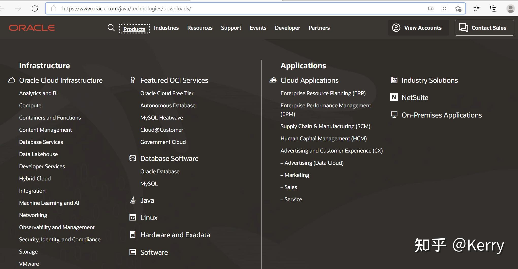This screenshot has height=269, width=518.
Task: Open MySQL Heatwave link
Action: [161, 117]
